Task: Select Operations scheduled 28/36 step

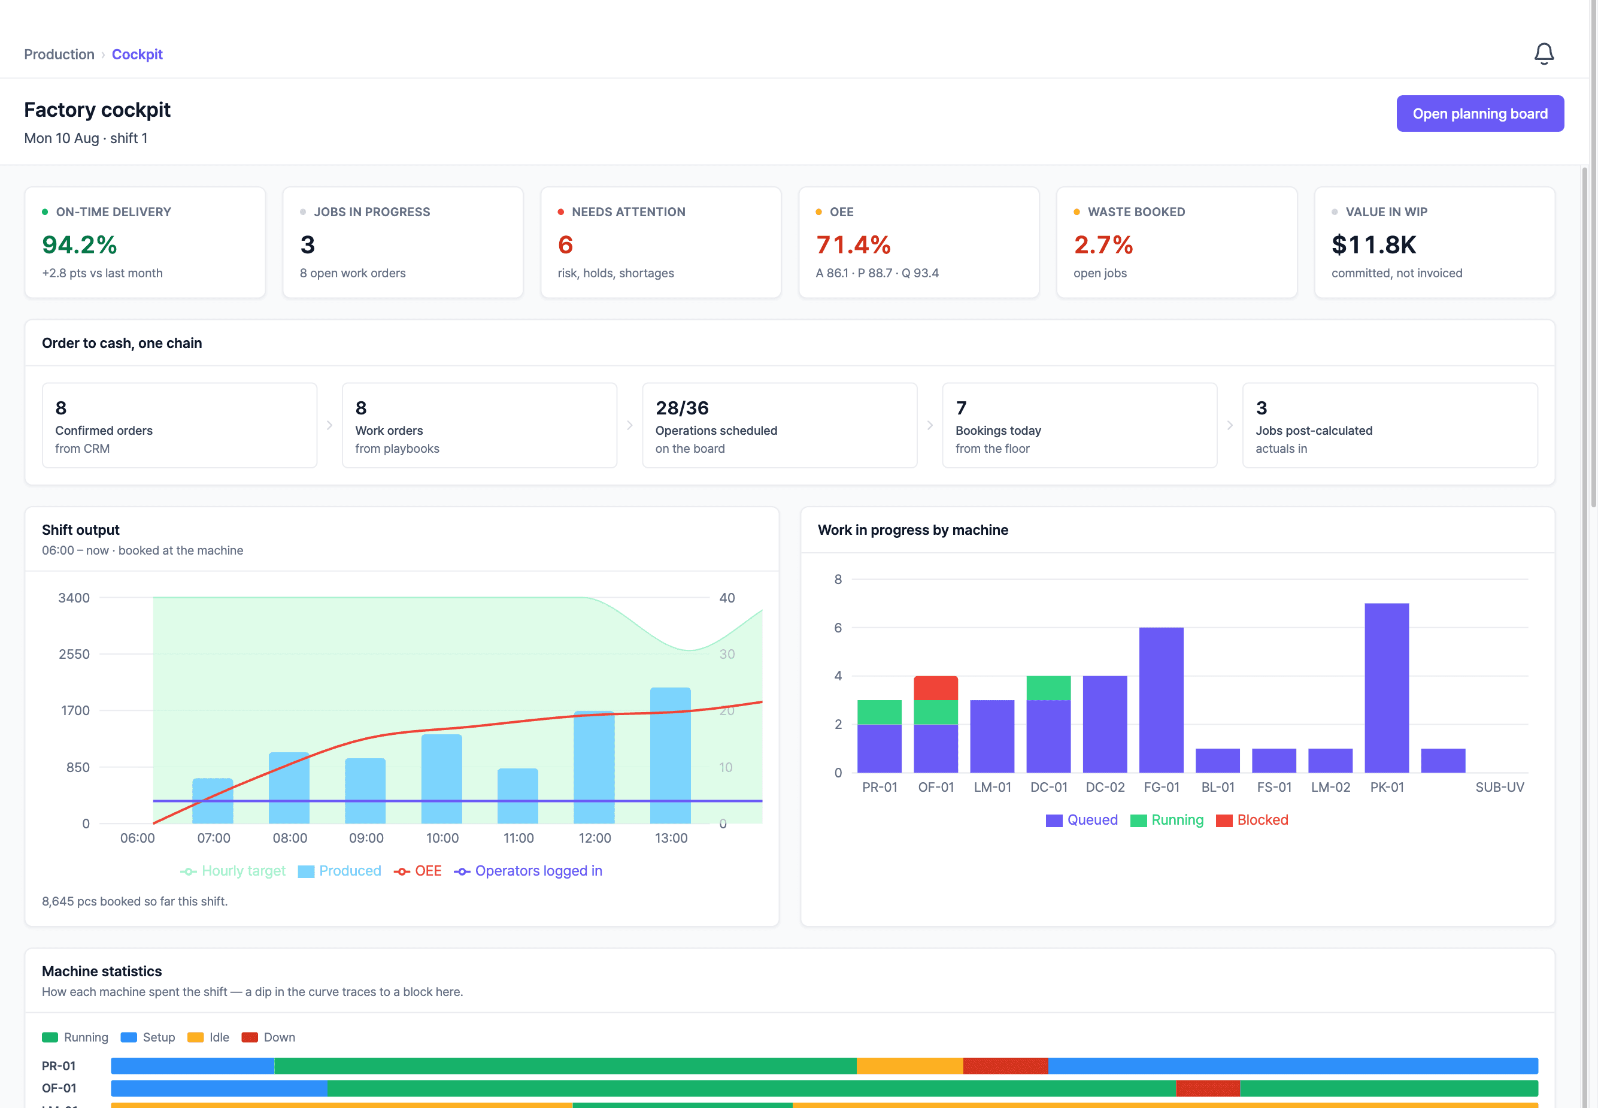Action: (779, 426)
